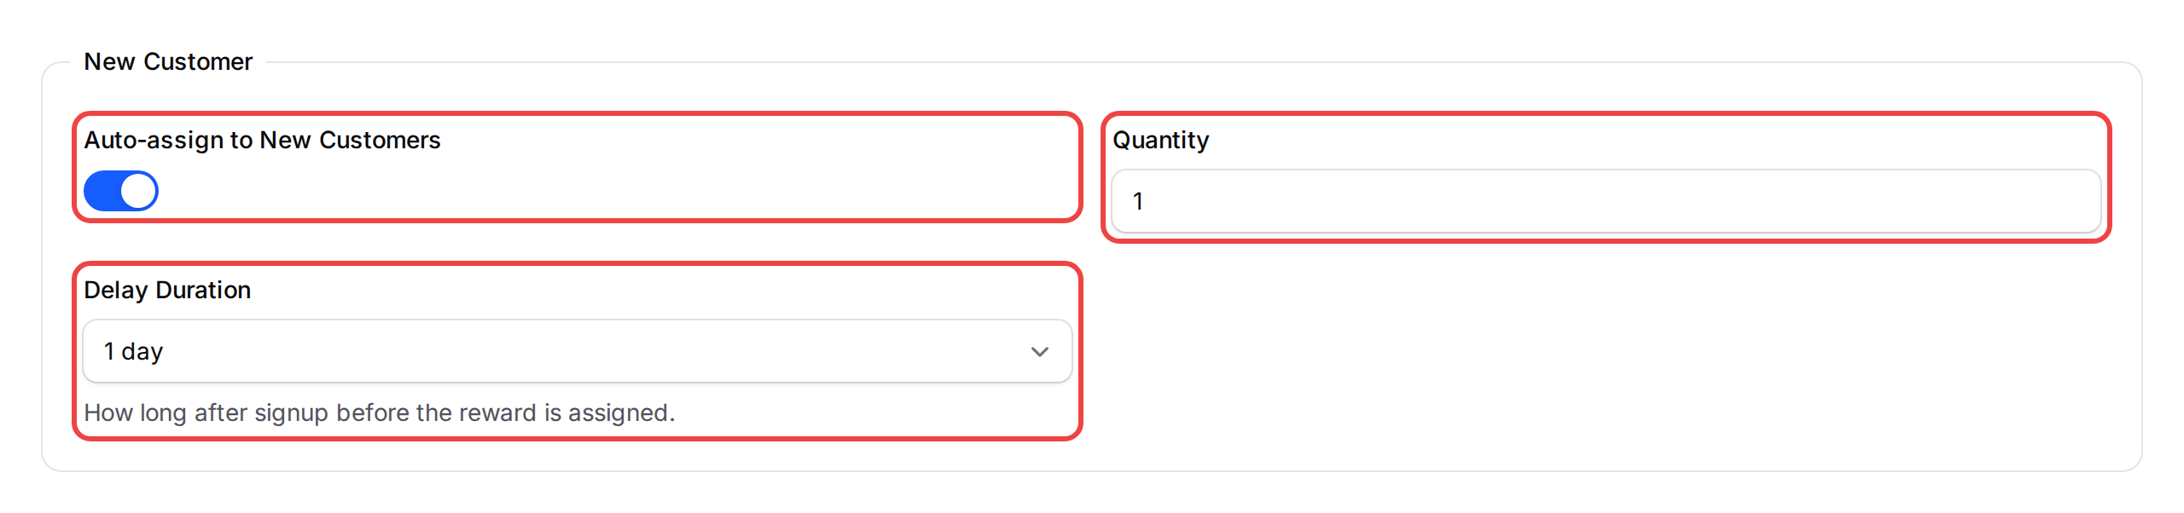
Task: Click the reward assignment description line
Action: point(379,412)
